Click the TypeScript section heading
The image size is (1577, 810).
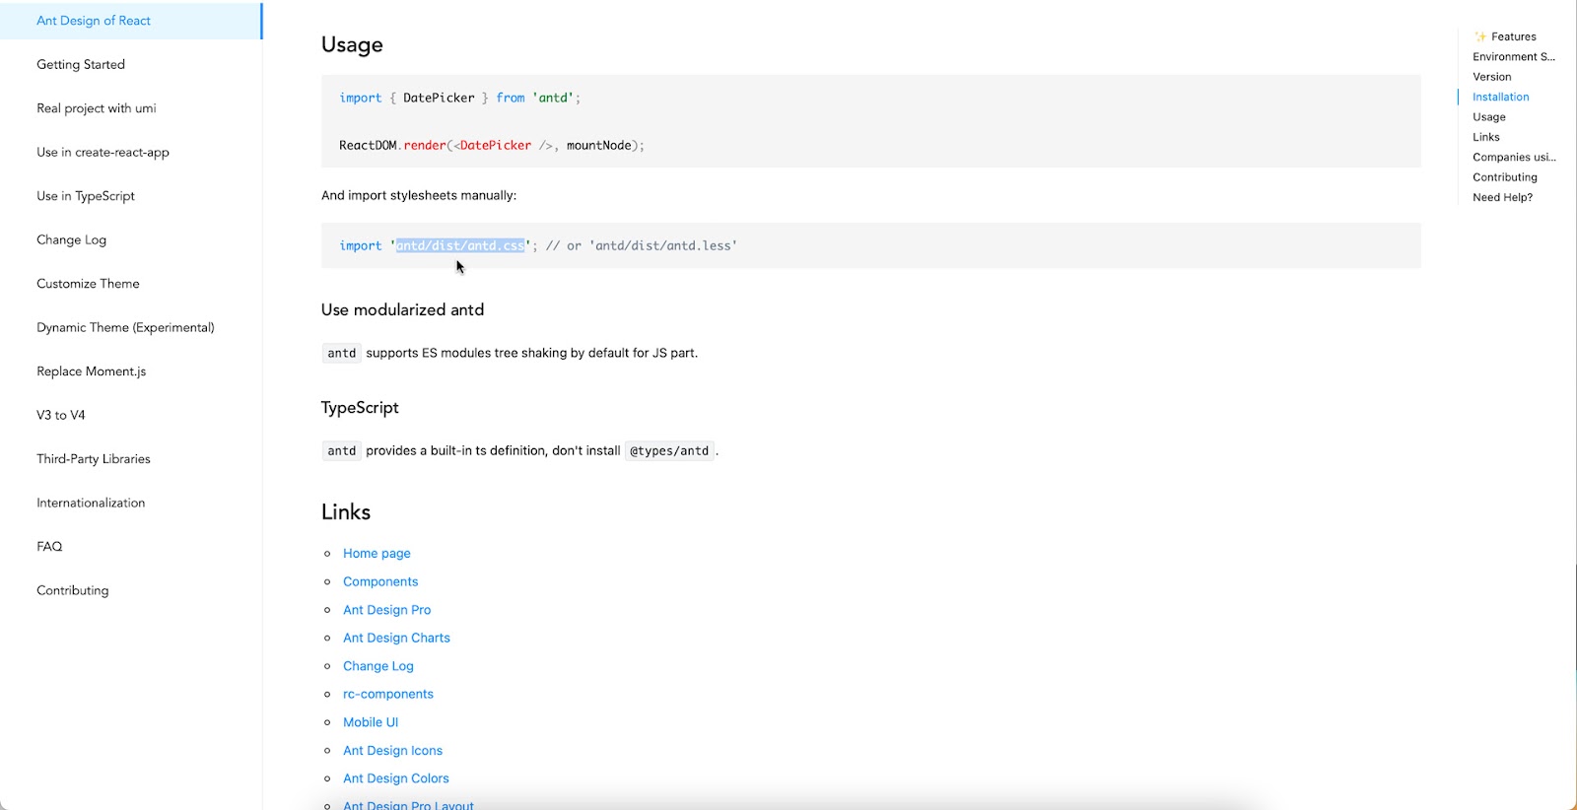click(360, 408)
